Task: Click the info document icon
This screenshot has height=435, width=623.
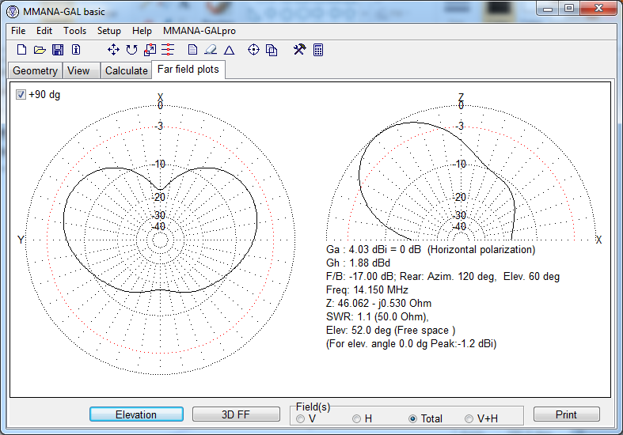Action: pos(76,50)
